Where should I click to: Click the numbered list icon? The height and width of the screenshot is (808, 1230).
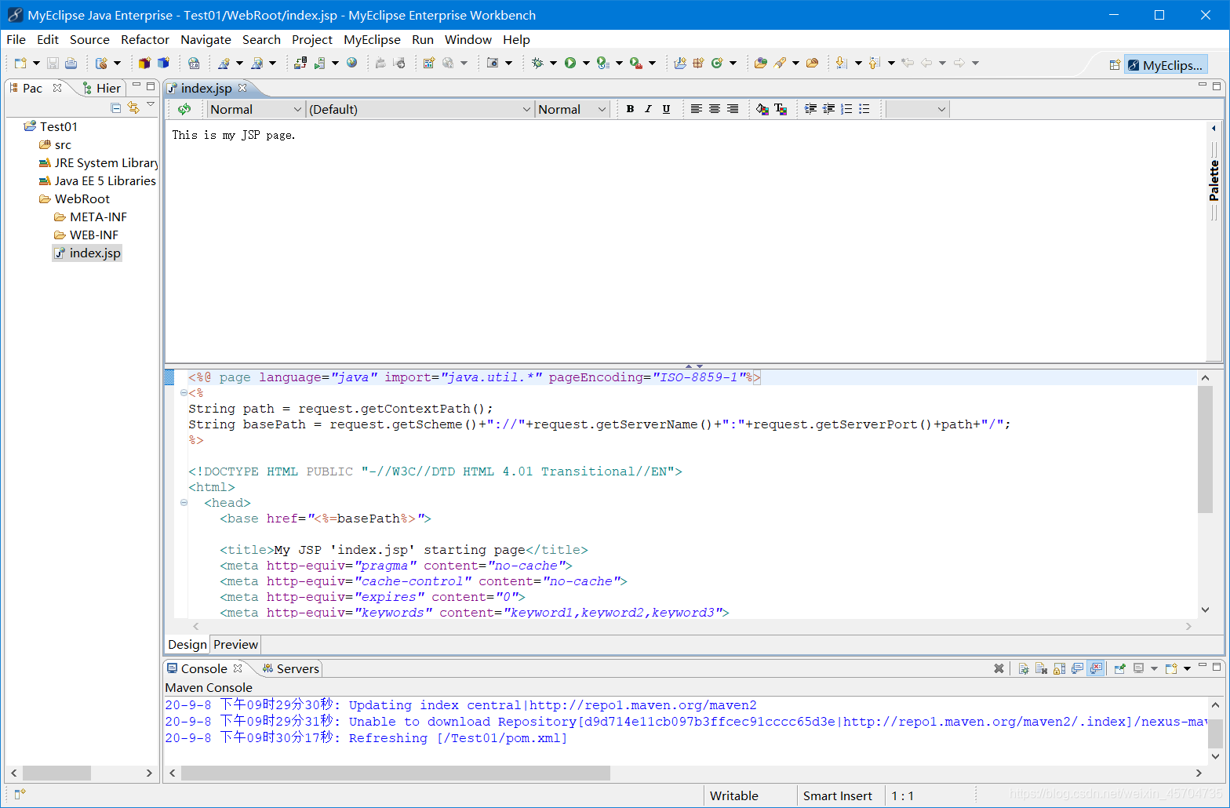[x=846, y=109]
